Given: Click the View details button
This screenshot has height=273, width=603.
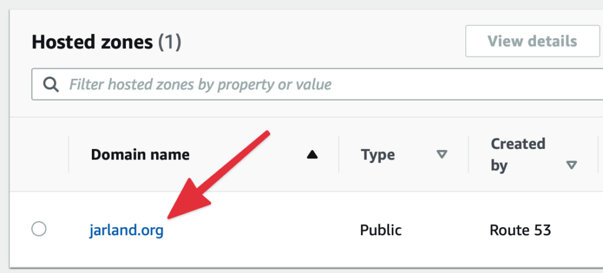Looking at the screenshot, I should coord(532,41).
